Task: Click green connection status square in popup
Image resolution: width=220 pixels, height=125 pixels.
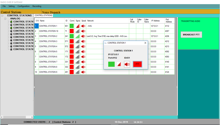Action: coord(111,64)
